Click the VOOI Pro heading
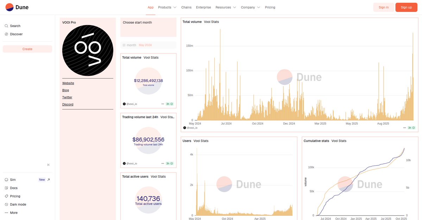Screen dimensions: 422x220 [69, 22]
